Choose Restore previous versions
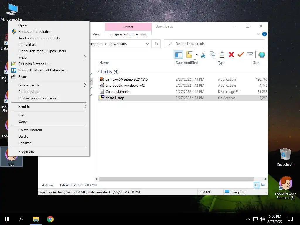 49,98
